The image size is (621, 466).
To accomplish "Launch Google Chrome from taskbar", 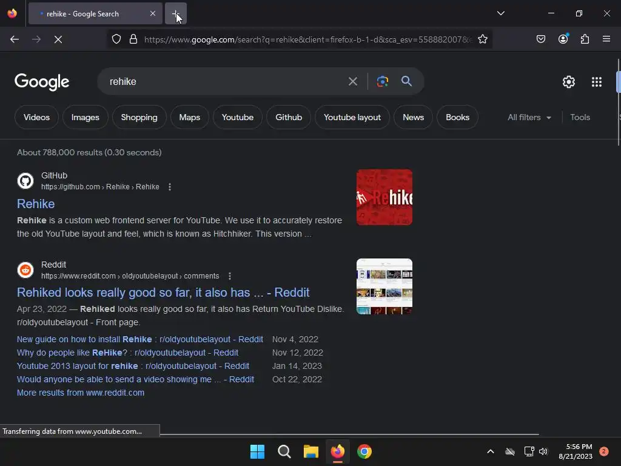I will click(364, 451).
